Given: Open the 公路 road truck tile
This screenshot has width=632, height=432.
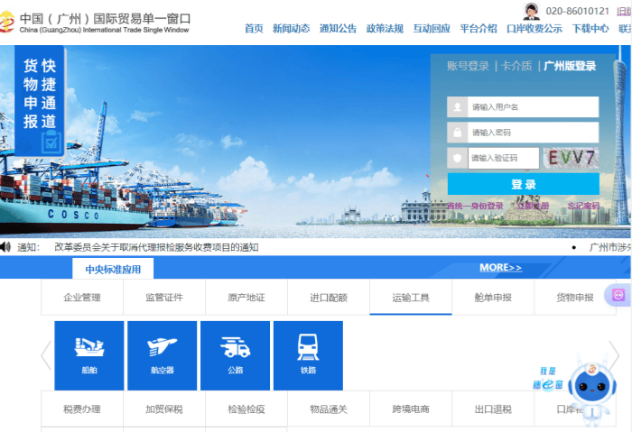Looking at the screenshot, I should click(235, 355).
